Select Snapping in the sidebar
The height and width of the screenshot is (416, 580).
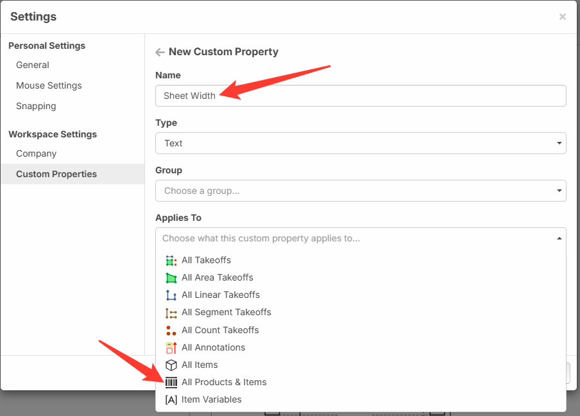tap(36, 106)
